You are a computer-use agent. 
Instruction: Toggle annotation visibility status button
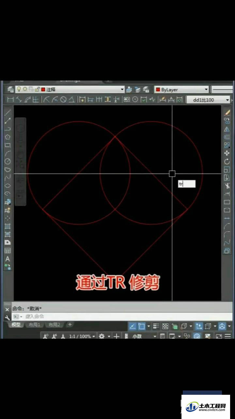[x=46, y=336]
